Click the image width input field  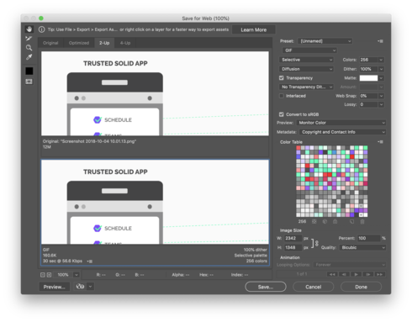pos(293,238)
